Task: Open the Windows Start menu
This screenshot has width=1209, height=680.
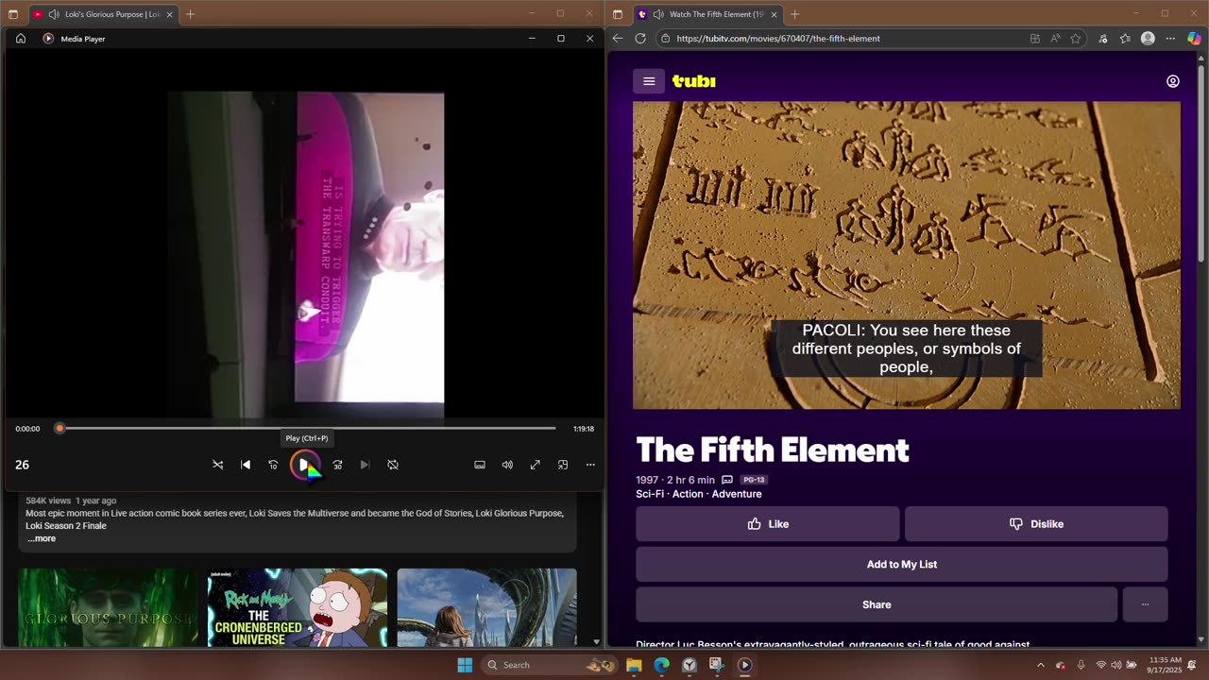Action: pos(465,665)
